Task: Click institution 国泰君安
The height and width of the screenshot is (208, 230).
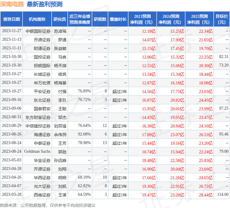Action: (42, 109)
